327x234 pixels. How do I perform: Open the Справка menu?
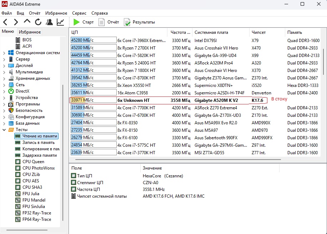[x=100, y=13]
